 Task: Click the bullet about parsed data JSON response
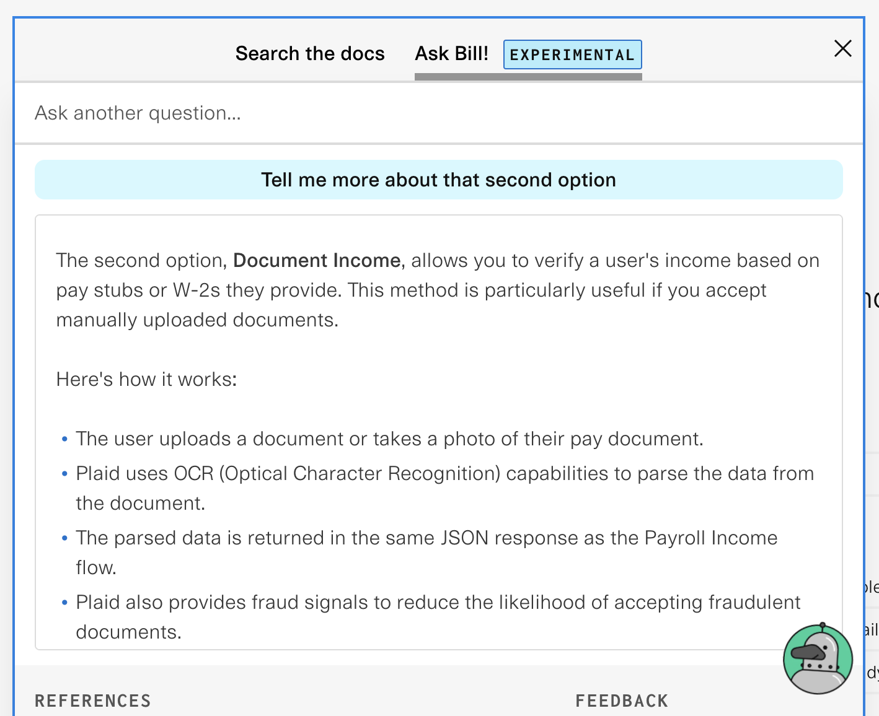click(426, 538)
